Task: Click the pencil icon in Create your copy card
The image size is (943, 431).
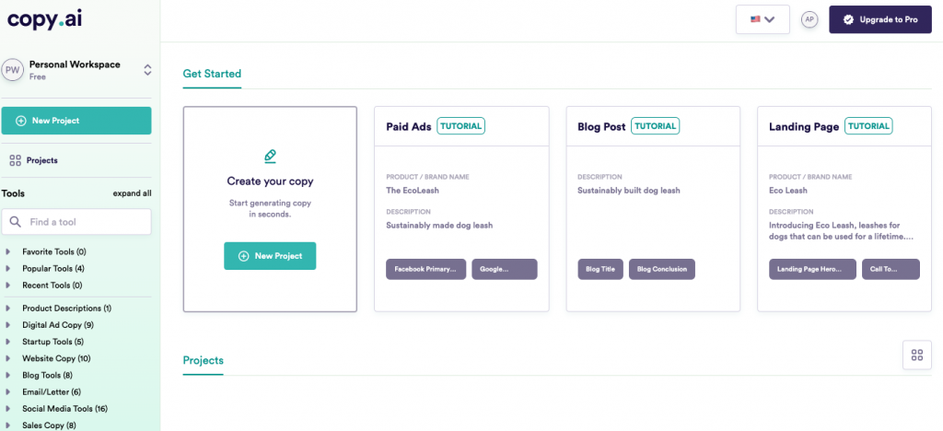Action: (x=270, y=156)
